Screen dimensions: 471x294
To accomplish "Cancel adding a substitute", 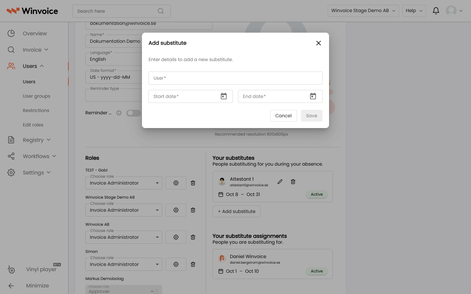I will coord(284,116).
